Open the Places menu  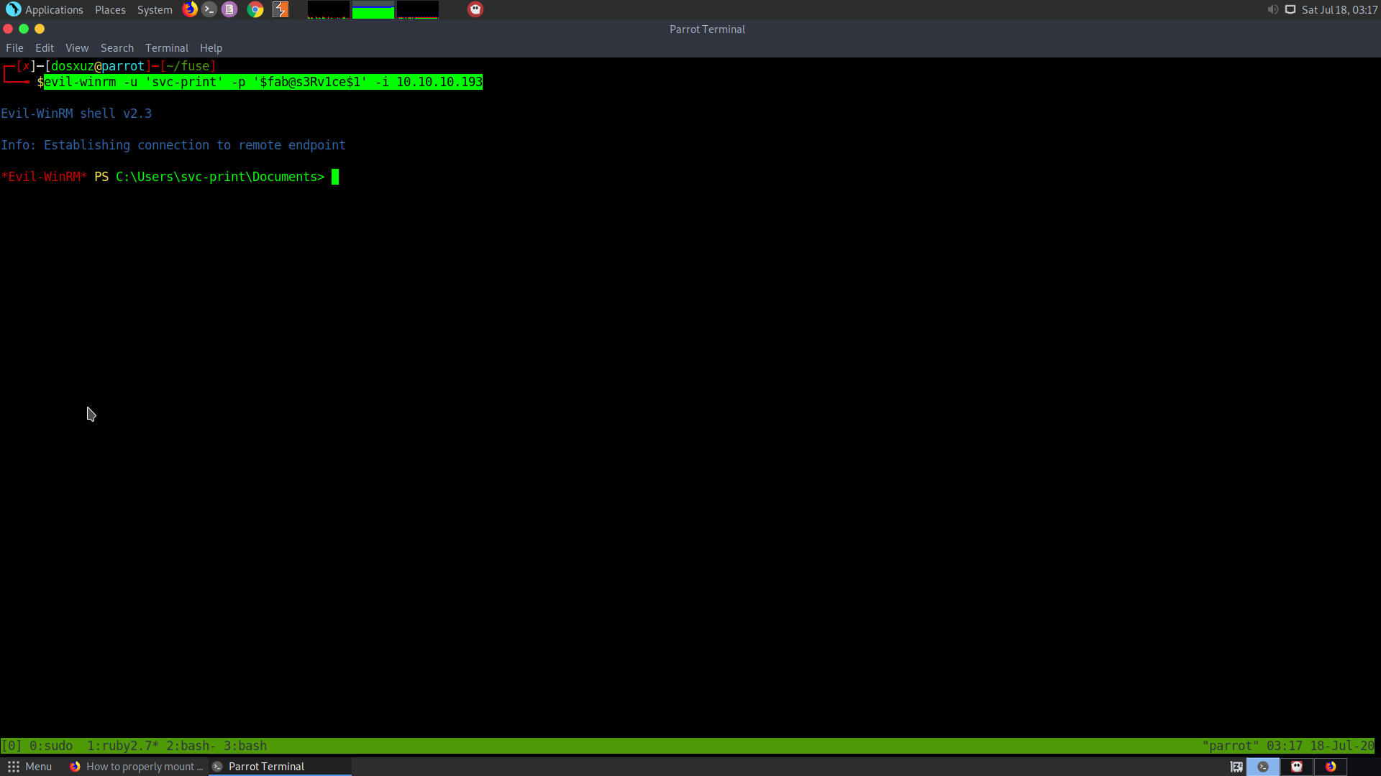click(110, 9)
